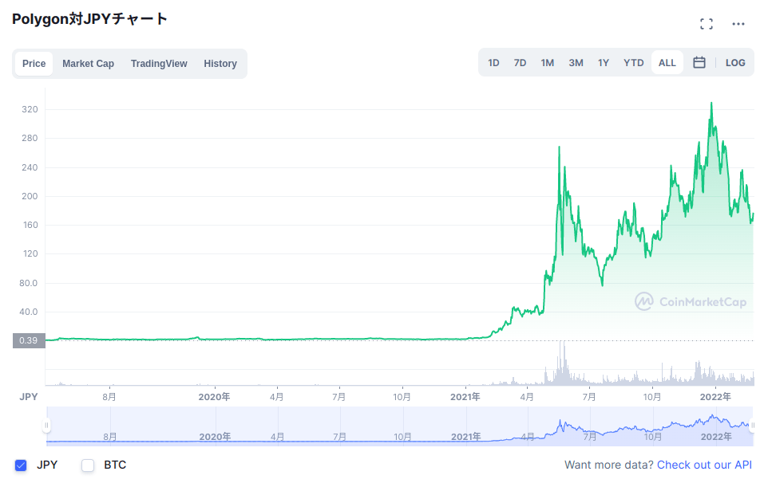Toggle LOG scale on chart
This screenshot has height=487, width=768.
[x=735, y=63]
